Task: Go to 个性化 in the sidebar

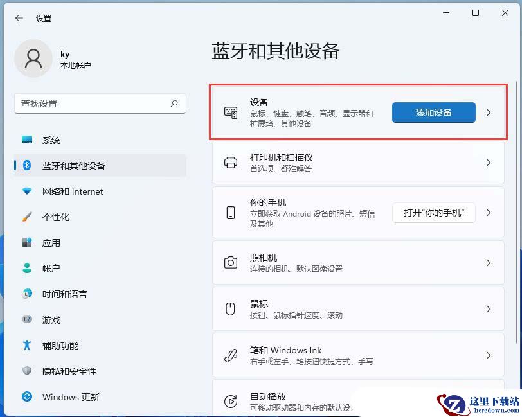Action: click(56, 217)
